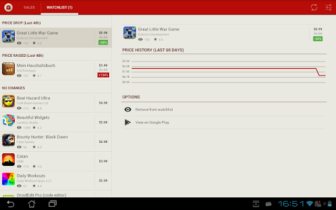
Task: Click the star icon under Daily Workouts
Action: tap(34, 186)
